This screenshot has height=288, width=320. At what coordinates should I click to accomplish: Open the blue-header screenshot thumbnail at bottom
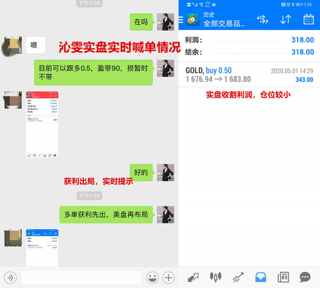pos(42,248)
